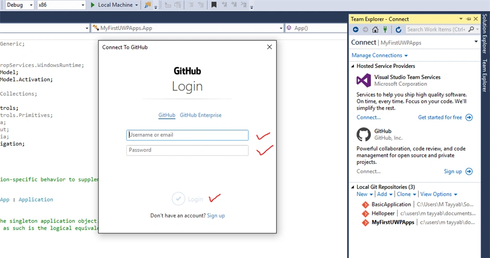Start debugging on Local Machine
This screenshot has height=258, width=490.
111,5
